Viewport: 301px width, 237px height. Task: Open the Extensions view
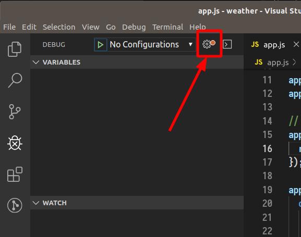(15, 174)
